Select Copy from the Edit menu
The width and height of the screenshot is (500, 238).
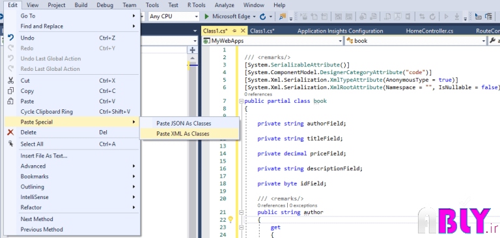72,91
